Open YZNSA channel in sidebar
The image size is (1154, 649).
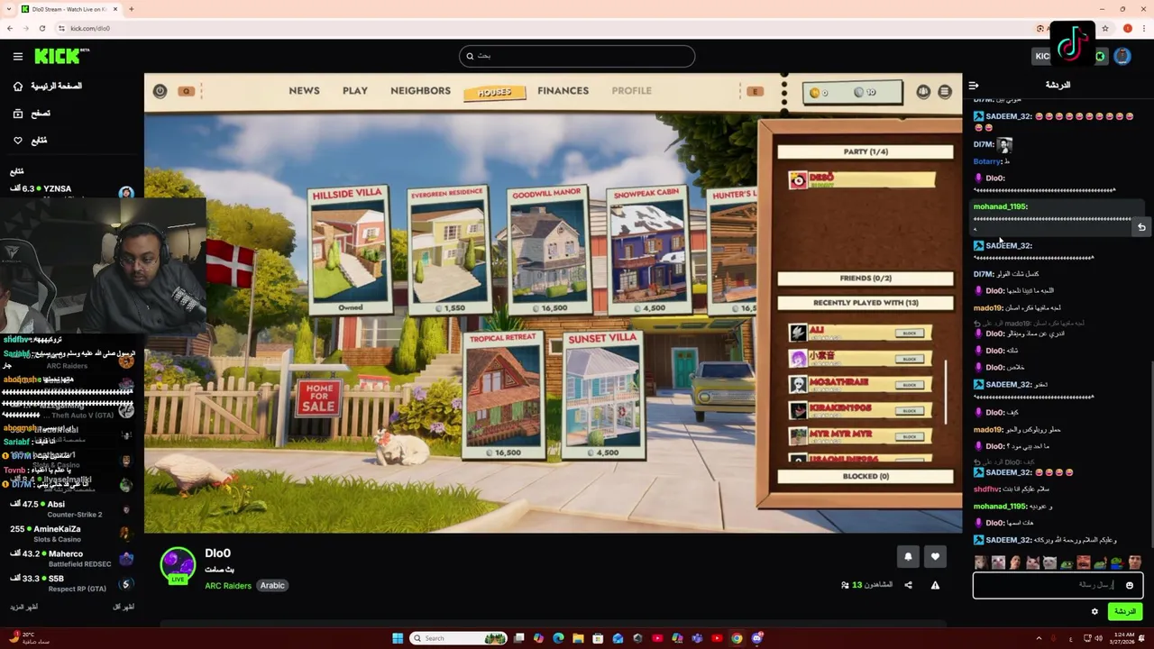click(72, 191)
